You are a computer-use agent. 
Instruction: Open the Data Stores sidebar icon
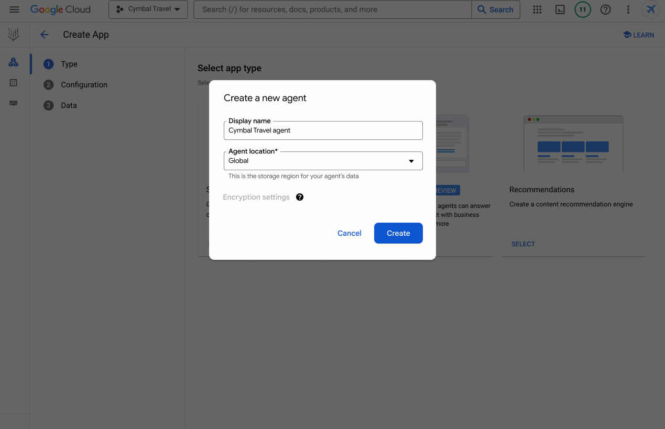[14, 83]
